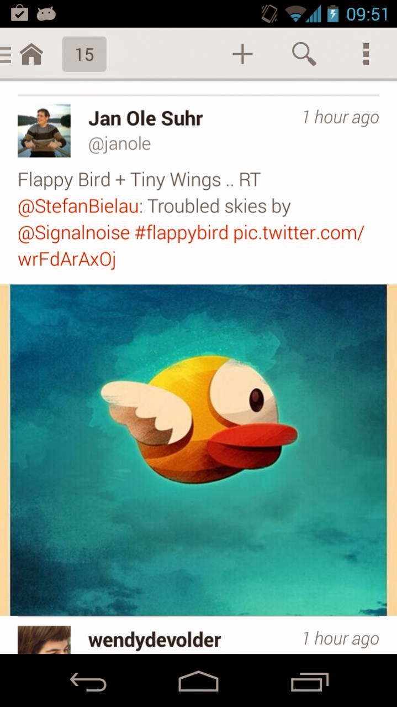Open the search magnifier icon

coord(304,54)
